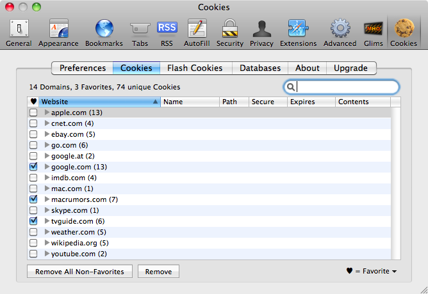
Task: Open the General preferences pane
Action: [19, 33]
